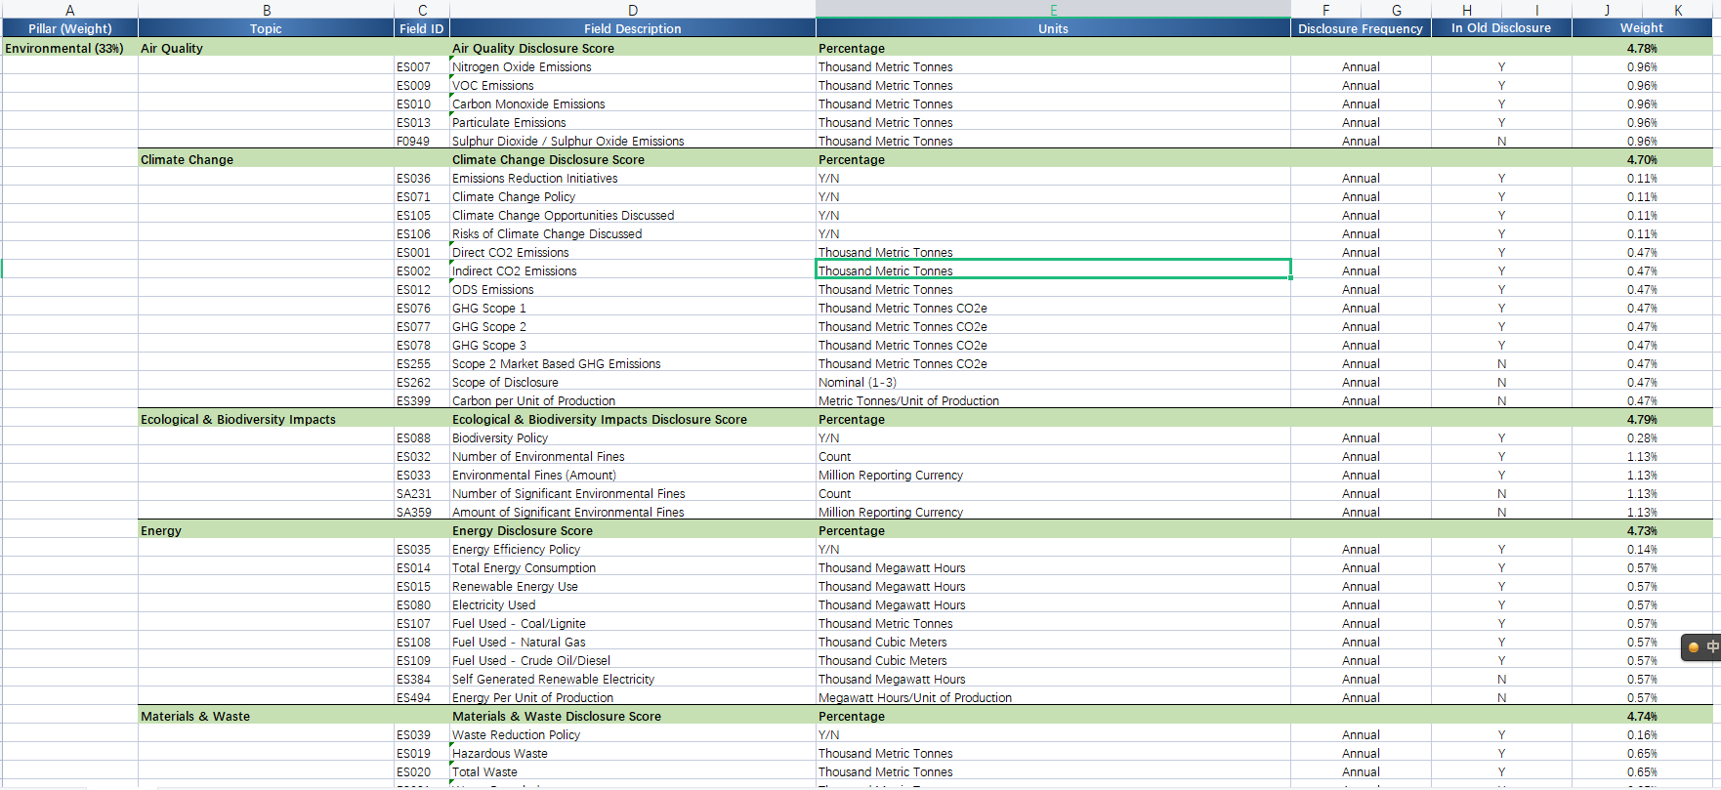Select column D header
This screenshot has width=1721, height=790.
pos(633,10)
